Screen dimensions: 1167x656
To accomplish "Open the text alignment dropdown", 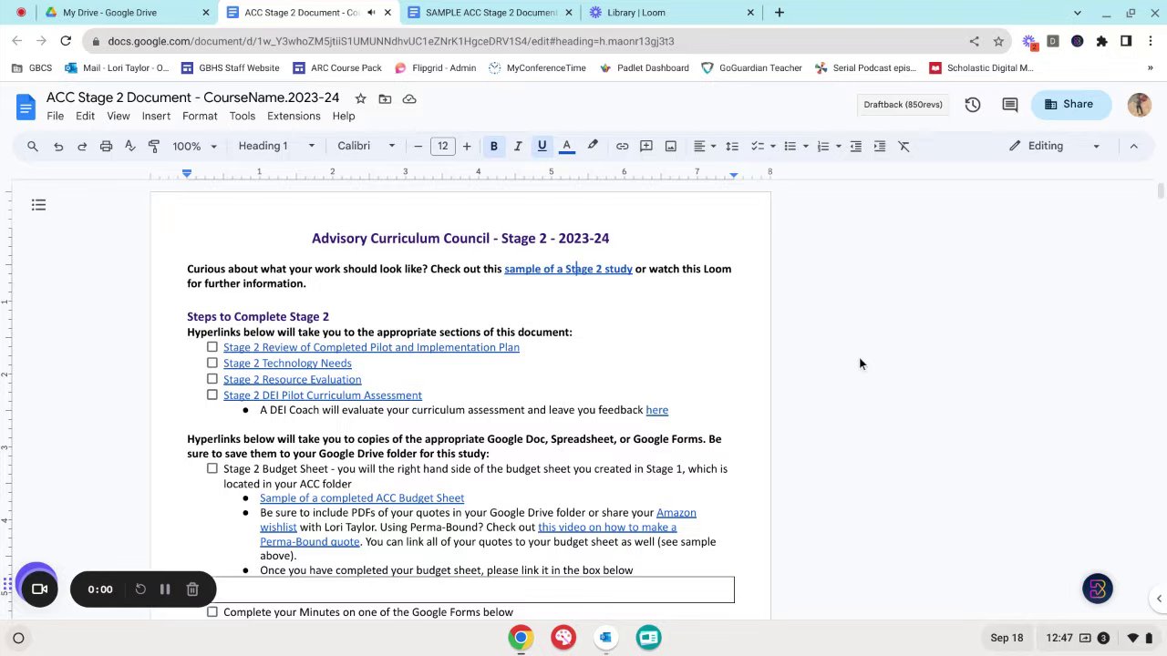I will point(704,146).
